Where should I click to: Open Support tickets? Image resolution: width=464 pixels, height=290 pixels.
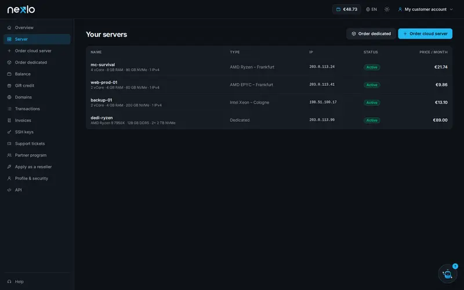(x=37, y=143)
